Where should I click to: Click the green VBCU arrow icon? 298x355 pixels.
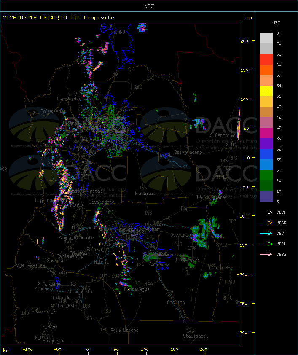pos(266,244)
